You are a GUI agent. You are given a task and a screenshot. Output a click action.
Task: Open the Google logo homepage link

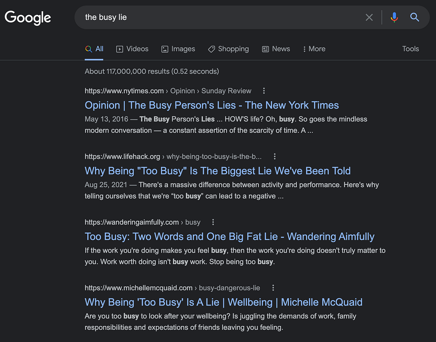pos(28,18)
